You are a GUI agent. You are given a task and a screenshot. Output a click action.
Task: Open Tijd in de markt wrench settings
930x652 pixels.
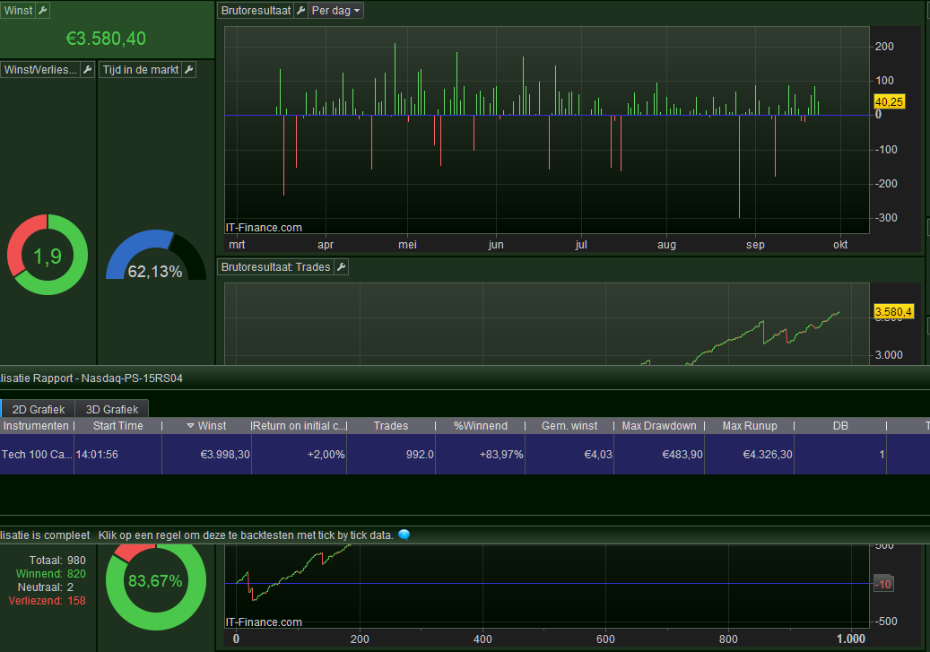188,70
